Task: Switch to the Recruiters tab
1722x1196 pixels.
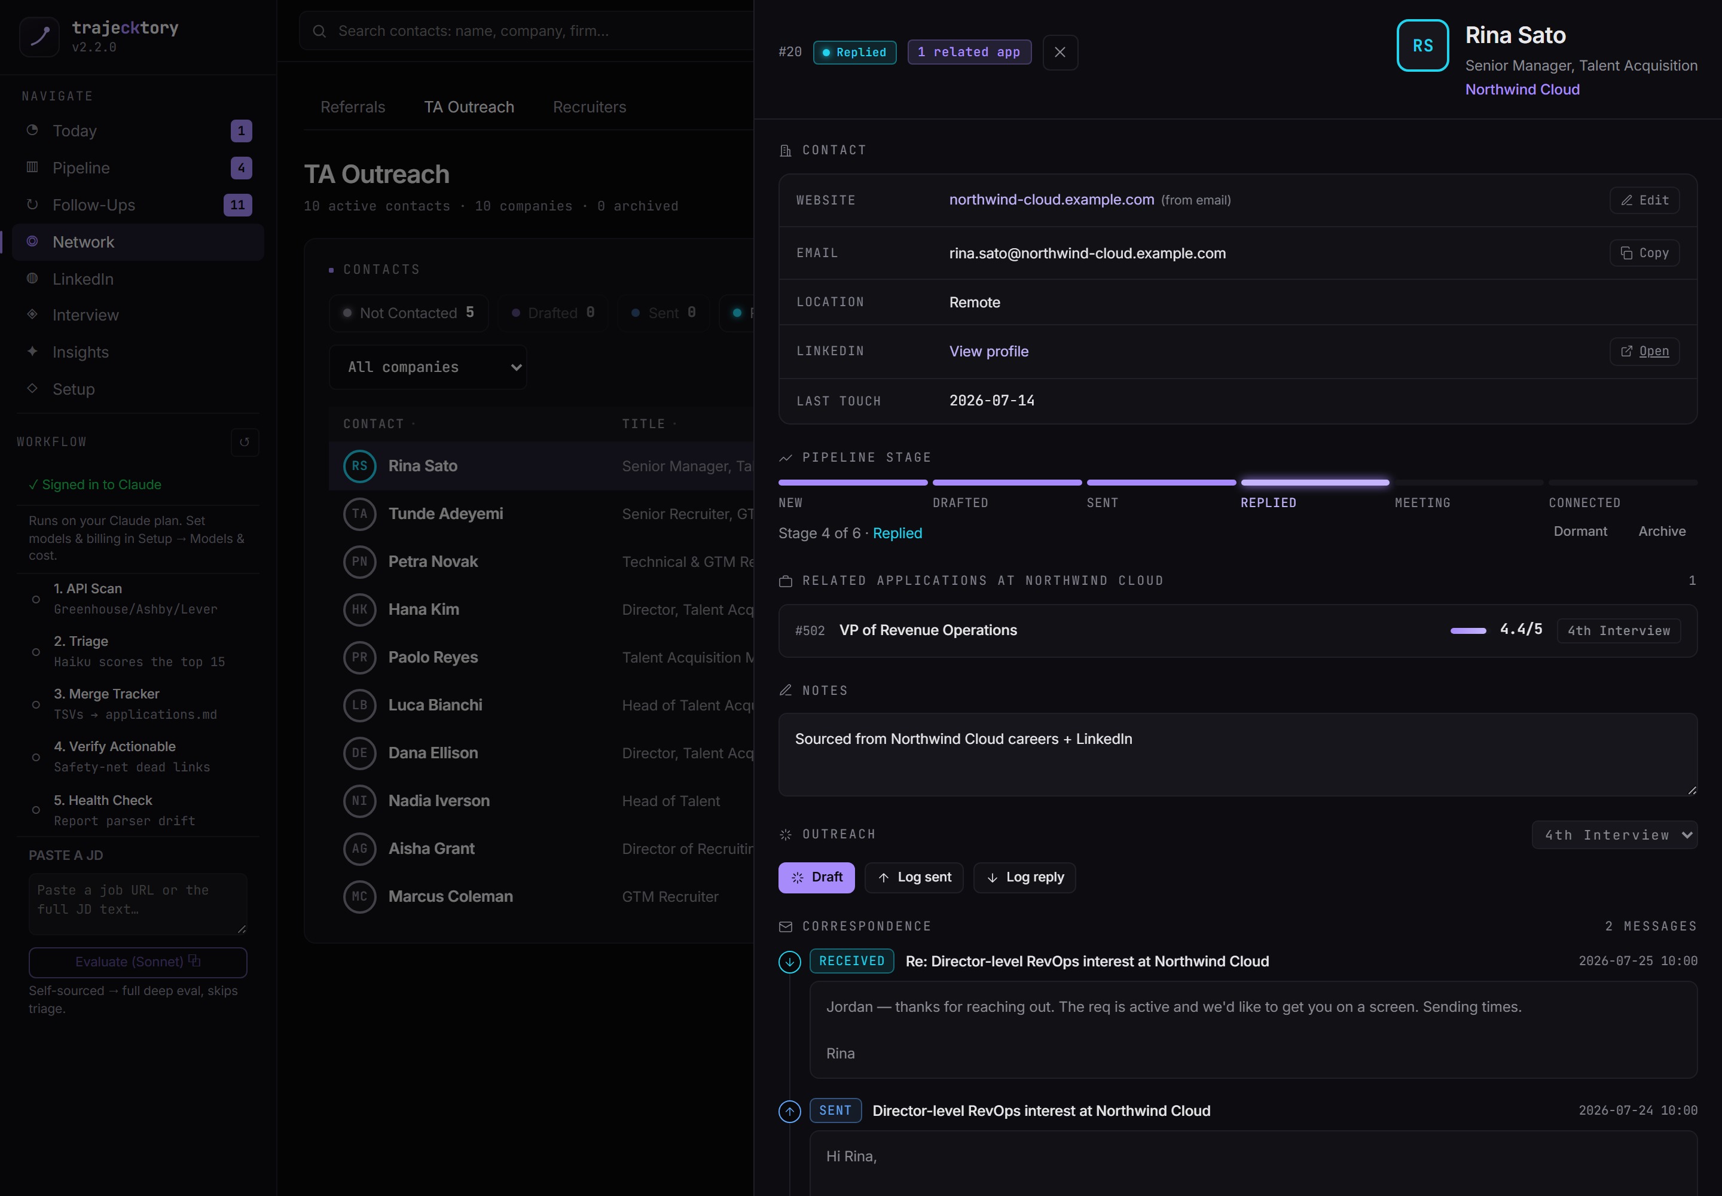Action: click(x=590, y=107)
